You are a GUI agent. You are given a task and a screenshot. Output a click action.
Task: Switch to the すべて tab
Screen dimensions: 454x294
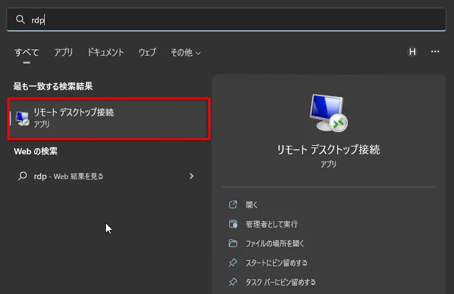pos(27,53)
